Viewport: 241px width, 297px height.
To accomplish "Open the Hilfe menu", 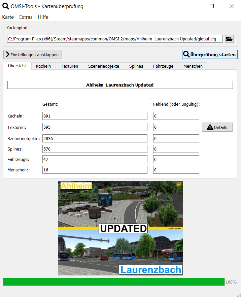I will 43,17.
